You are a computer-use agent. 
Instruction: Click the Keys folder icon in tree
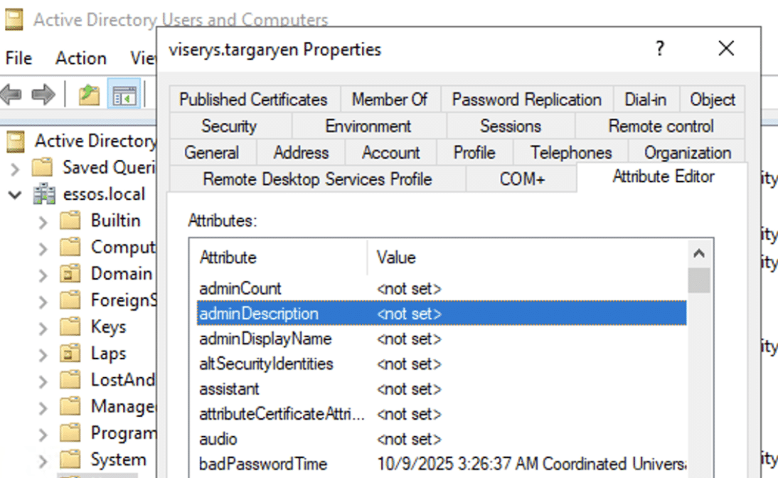click(70, 327)
